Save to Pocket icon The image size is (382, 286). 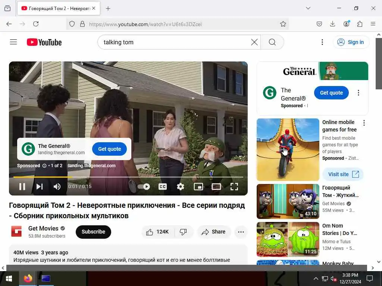(319, 24)
